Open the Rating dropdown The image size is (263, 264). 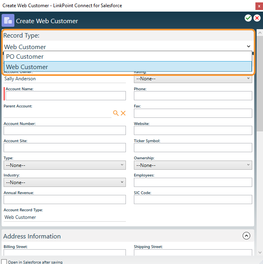point(193,79)
